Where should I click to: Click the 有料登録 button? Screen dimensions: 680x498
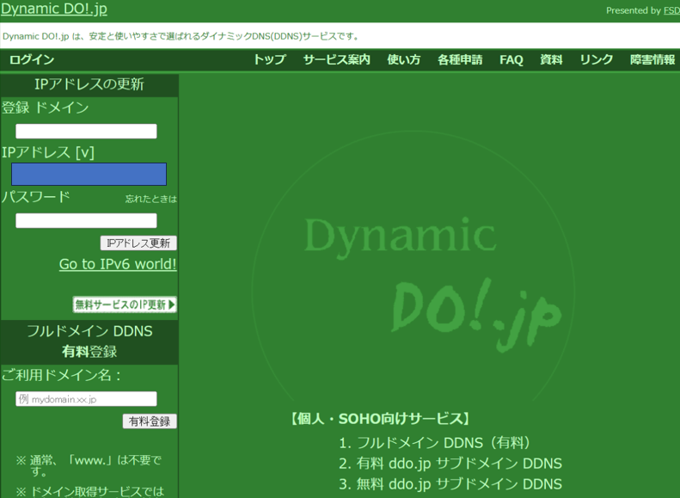[x=150, y=421]
